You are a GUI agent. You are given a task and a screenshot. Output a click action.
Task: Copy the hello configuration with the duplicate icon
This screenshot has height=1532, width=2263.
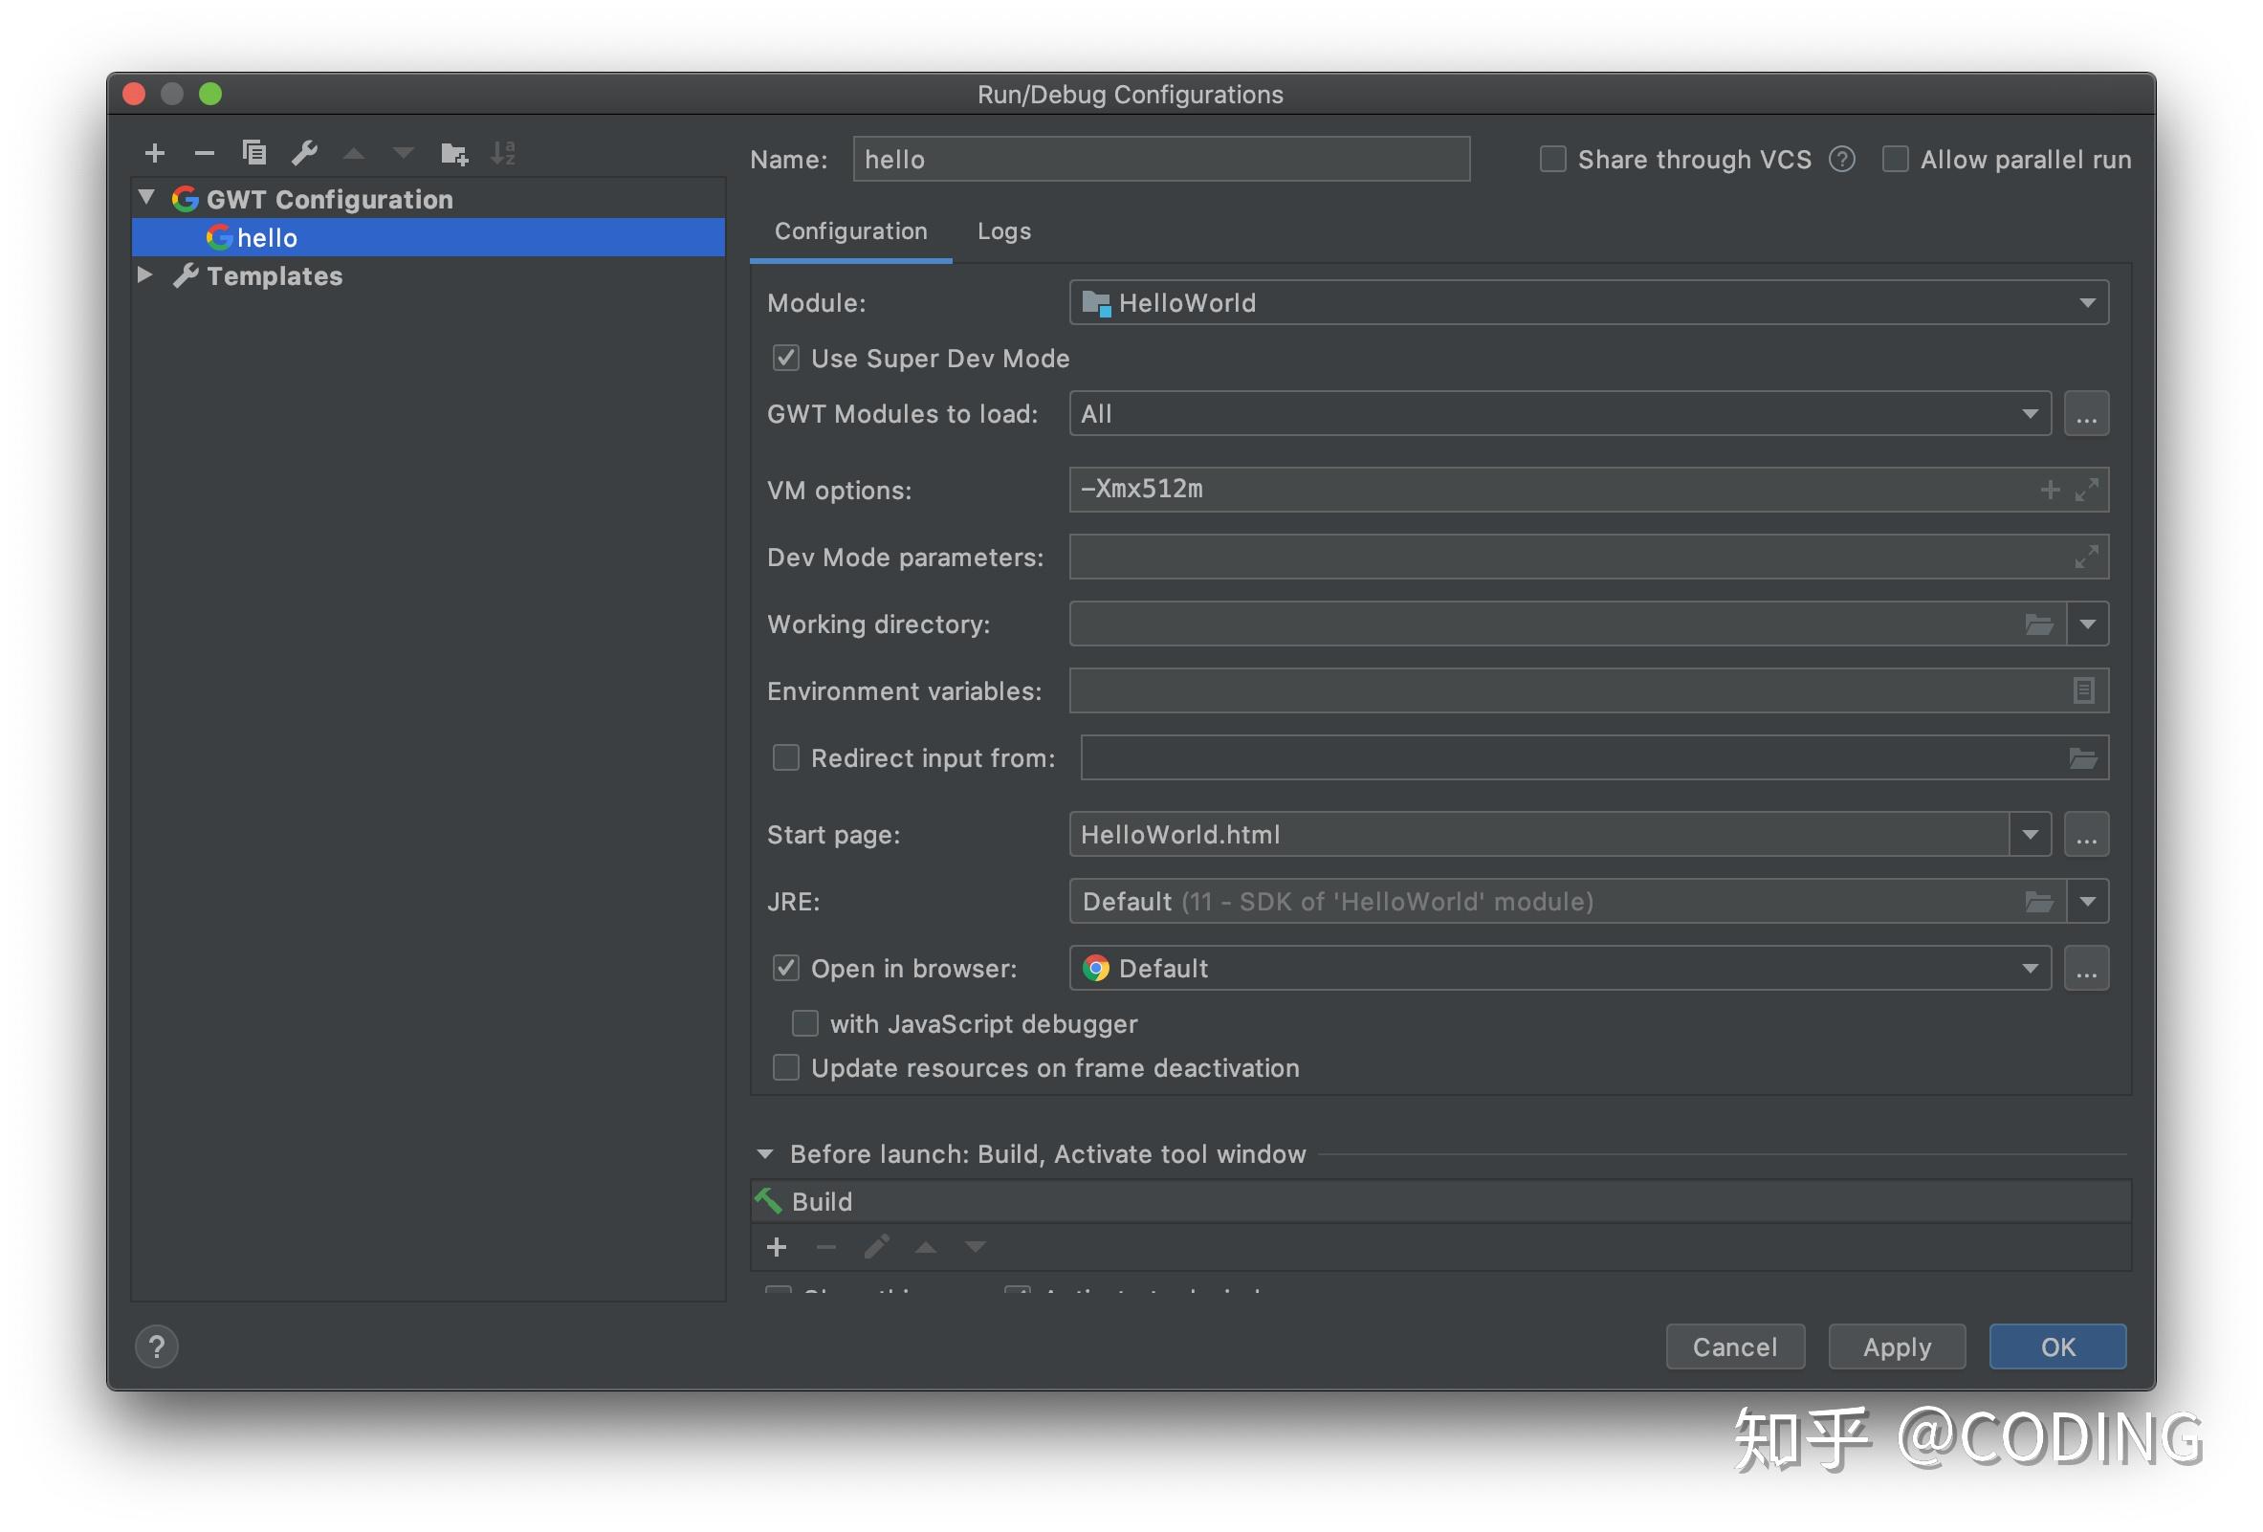(x=255, y=153)
